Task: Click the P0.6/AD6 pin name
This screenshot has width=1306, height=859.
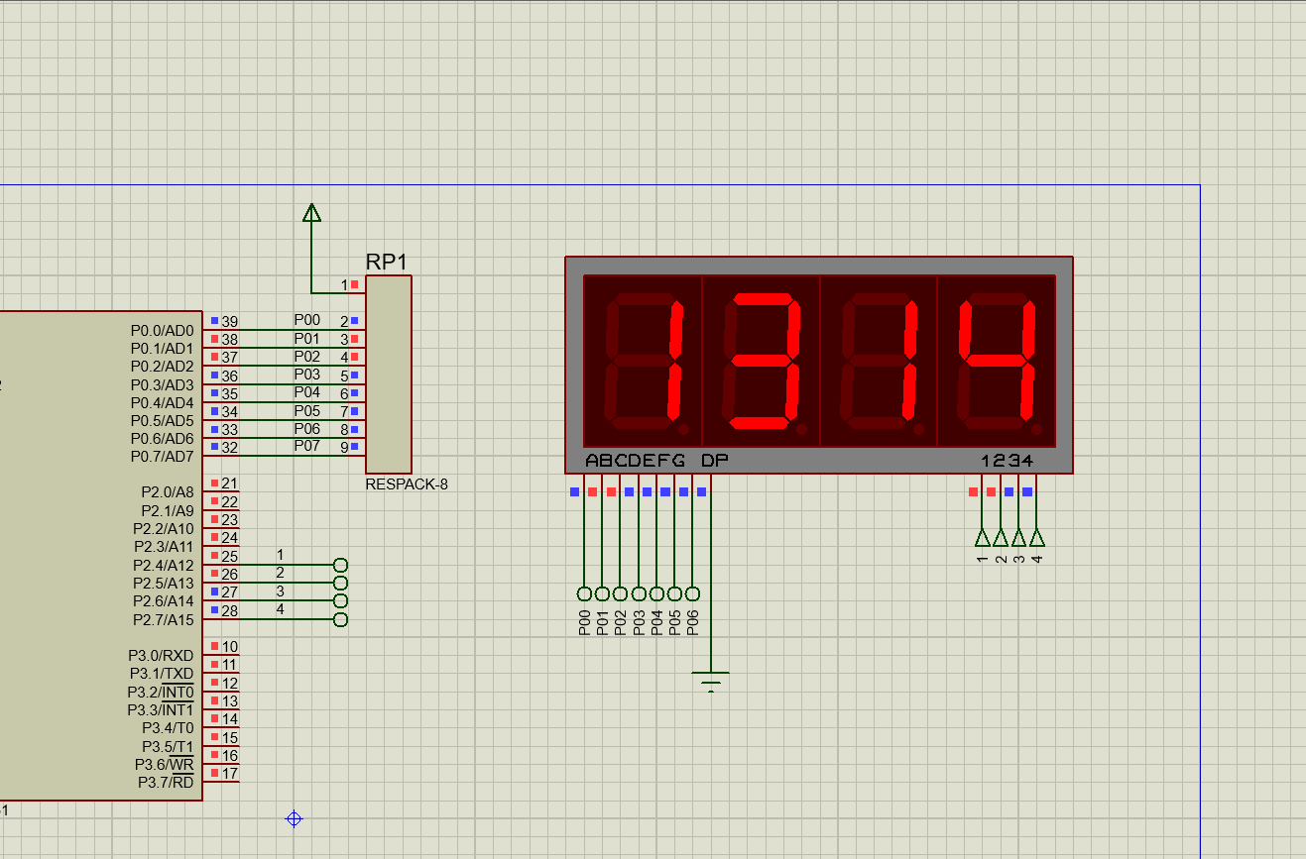Action: click(162, 438)
